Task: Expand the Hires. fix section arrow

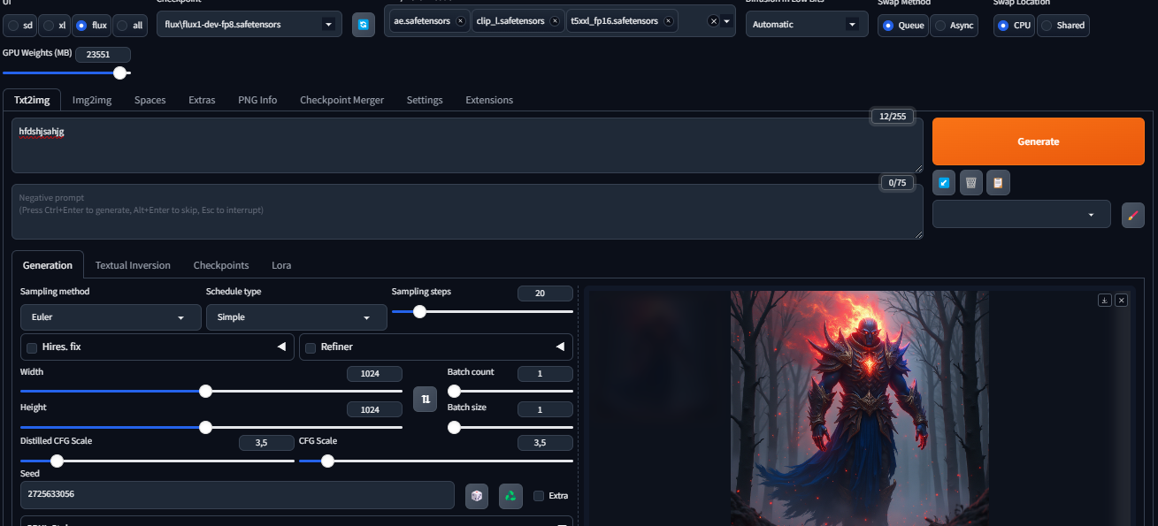Action: click(x=281, y=347)
